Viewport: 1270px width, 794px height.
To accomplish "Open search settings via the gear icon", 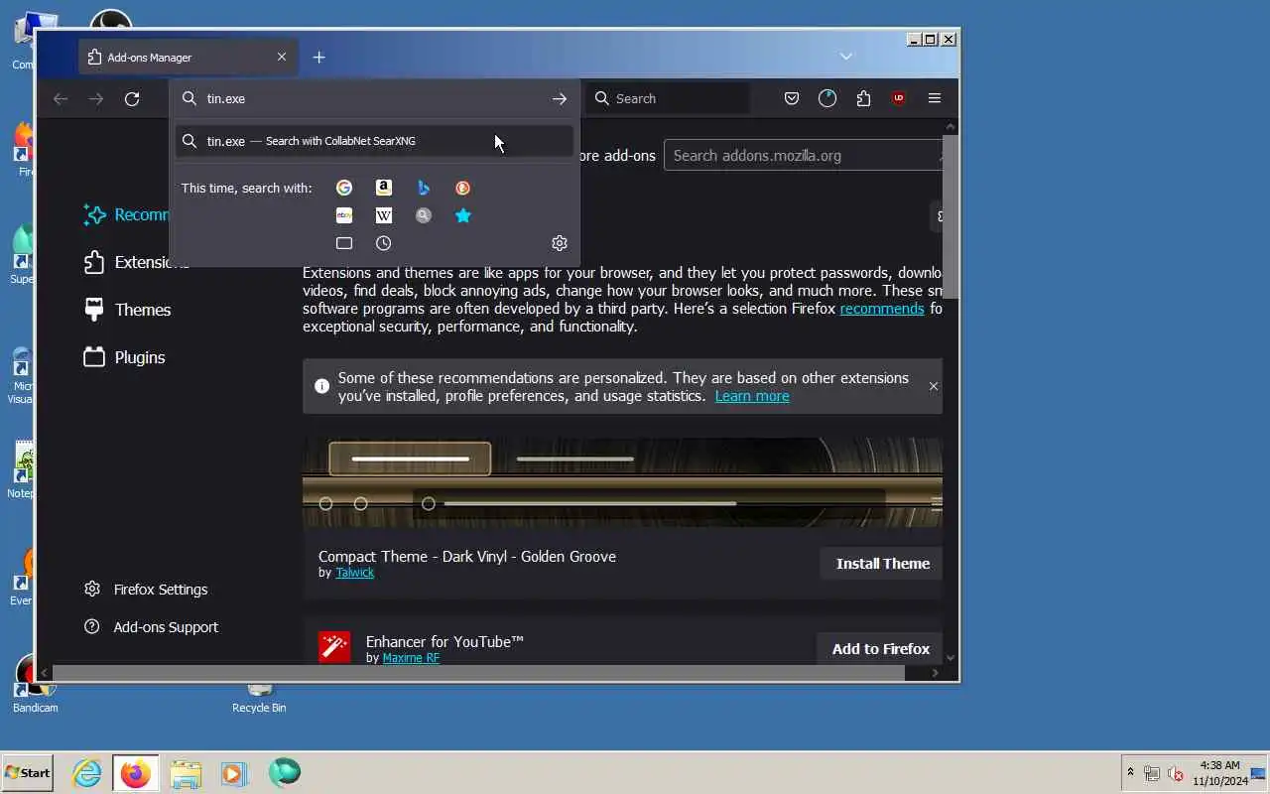I will pyautogui.click(x=560, y=243).
